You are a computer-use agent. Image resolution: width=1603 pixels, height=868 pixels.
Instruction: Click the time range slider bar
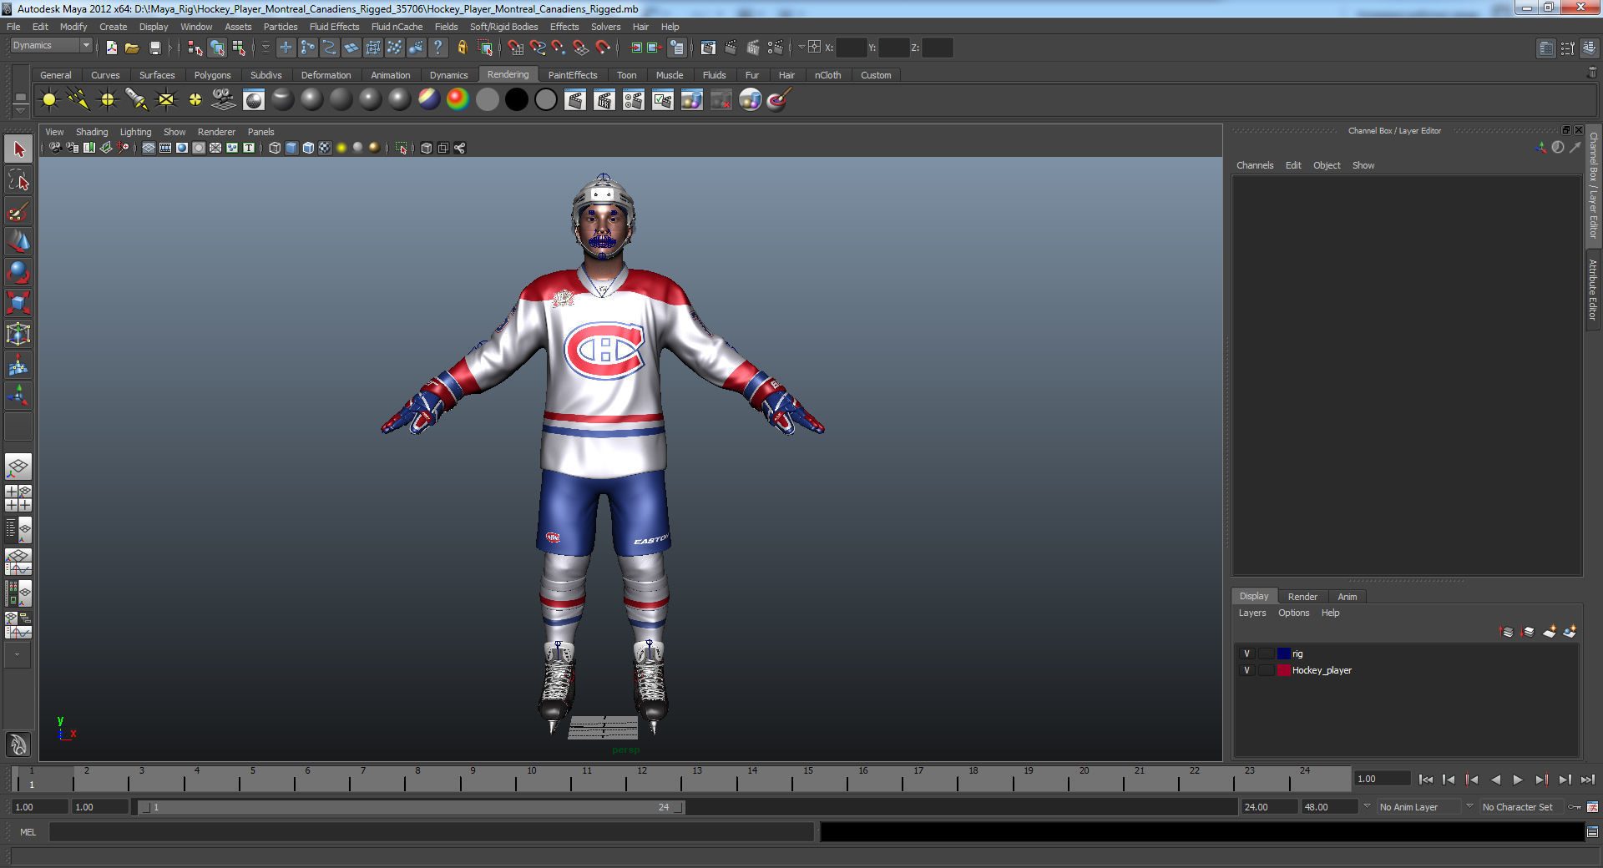411,807
